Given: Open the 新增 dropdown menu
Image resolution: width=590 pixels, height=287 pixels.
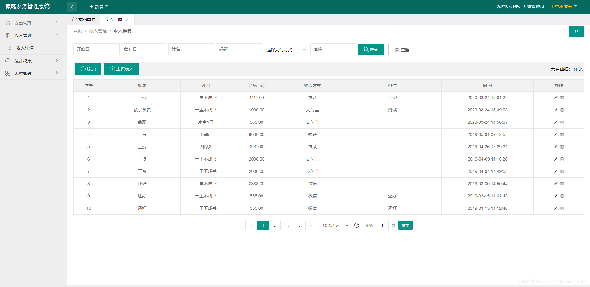Looking at the screenshot, I should point(99,6).
